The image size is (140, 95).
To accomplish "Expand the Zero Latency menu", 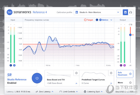I will click(53, 92).
